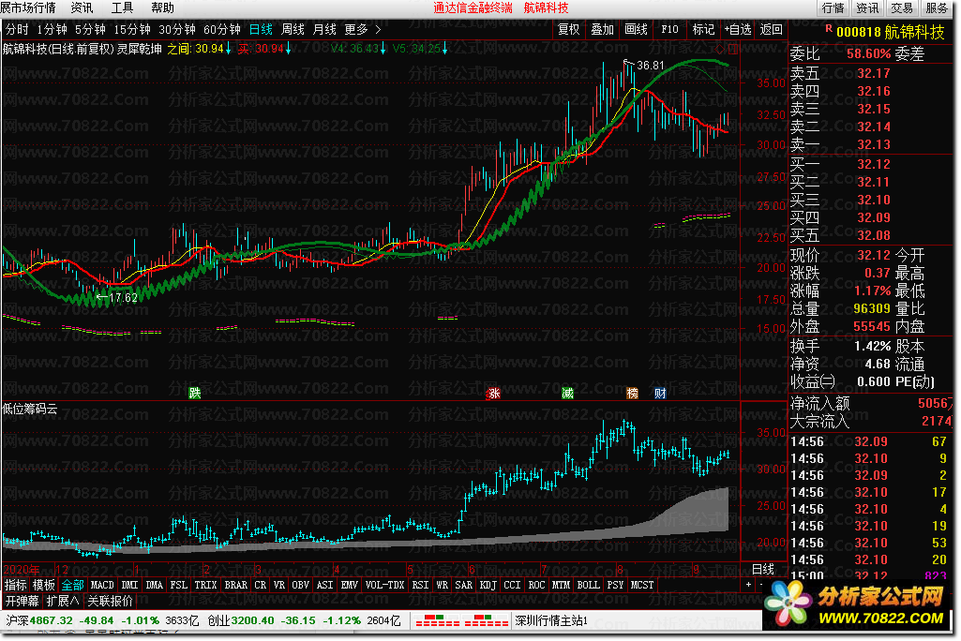Apply the BRAR indicator
Screen dimensions: 961x641
click(236, 585)
